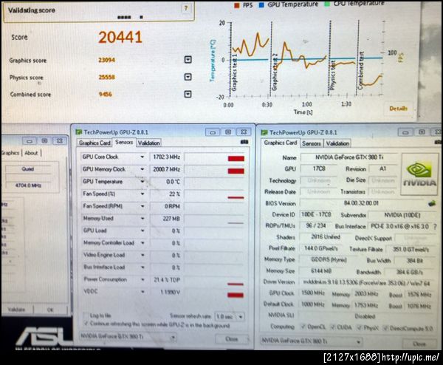This screenshot has width=443, height=365.
Task: Click the GPU Name field showing GeForce GTX 980 Ti
Action: click(349, 157)
